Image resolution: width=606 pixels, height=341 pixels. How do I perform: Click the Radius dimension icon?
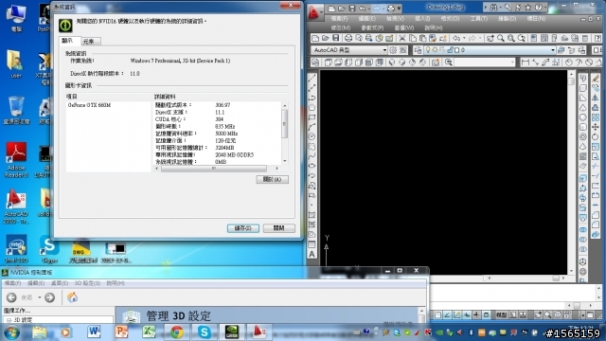tap(568, 63)
